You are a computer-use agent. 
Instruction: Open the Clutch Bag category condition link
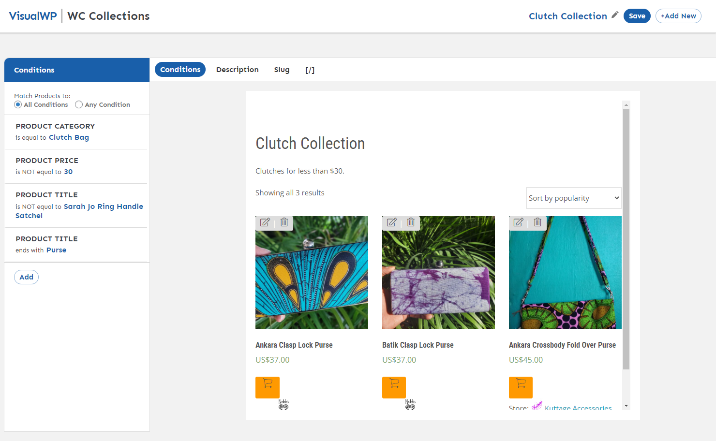pos(69,137)
